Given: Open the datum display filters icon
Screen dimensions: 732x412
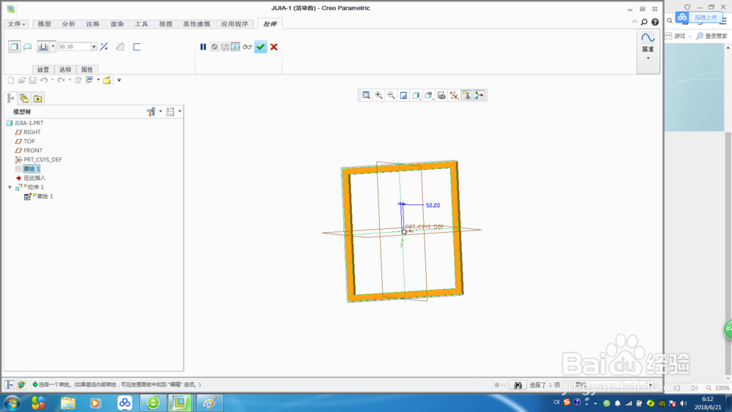Looking at the screenshot, I should tap(455, 96).
